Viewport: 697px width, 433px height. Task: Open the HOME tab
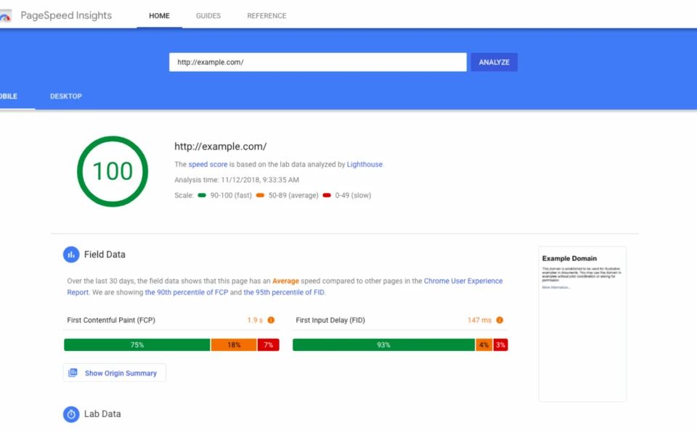159,15
